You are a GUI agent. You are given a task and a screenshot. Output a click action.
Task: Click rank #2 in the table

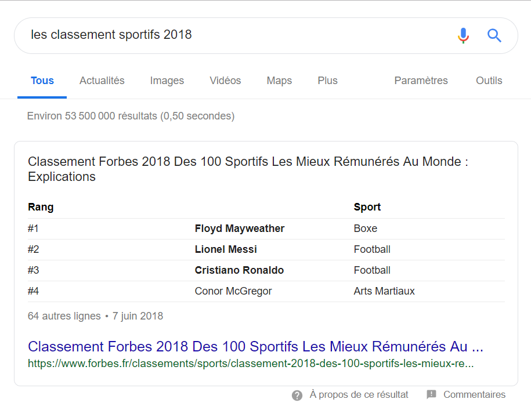33,249
